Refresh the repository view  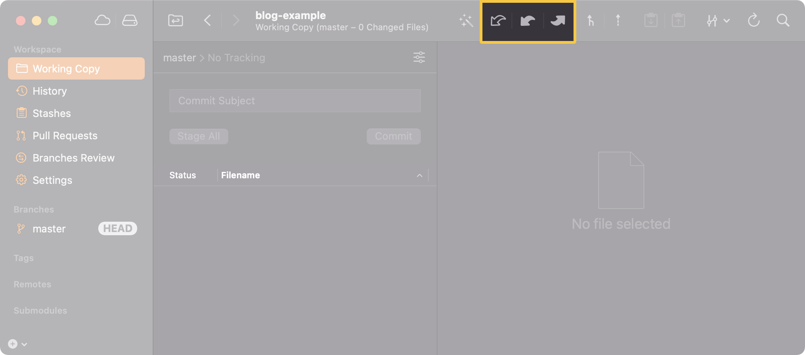(754, 20)
